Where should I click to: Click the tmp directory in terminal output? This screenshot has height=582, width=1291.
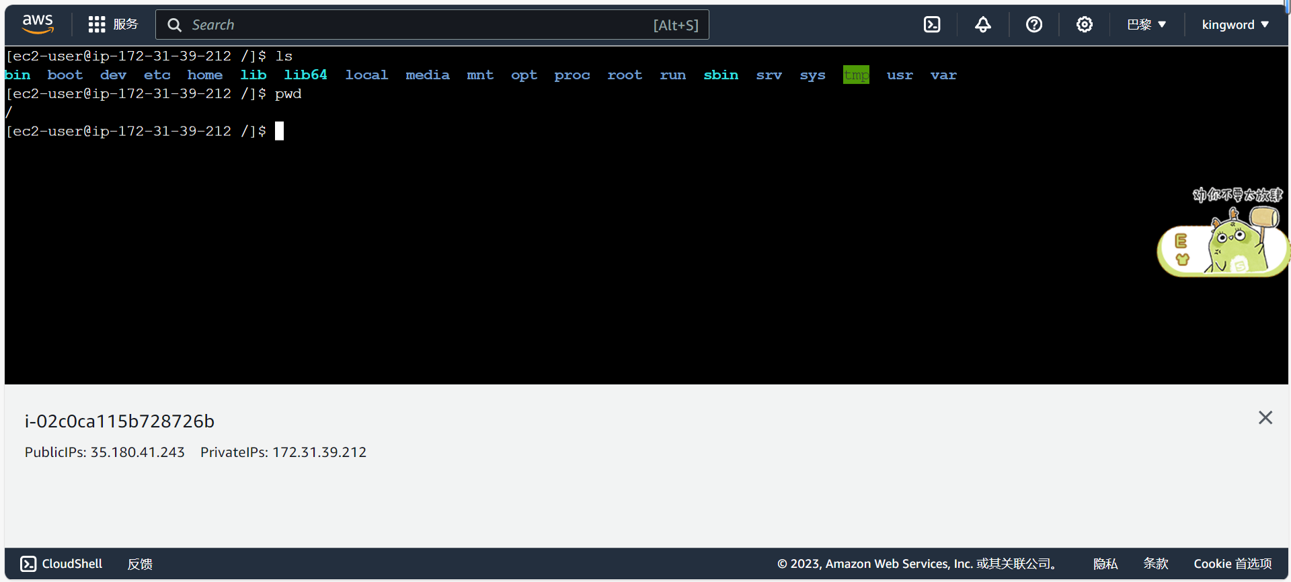pos(856,75)
